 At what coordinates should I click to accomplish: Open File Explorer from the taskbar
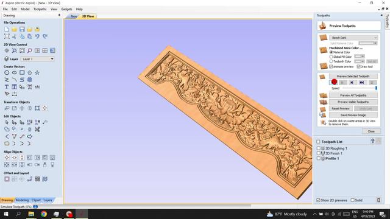tap(31, 214)
